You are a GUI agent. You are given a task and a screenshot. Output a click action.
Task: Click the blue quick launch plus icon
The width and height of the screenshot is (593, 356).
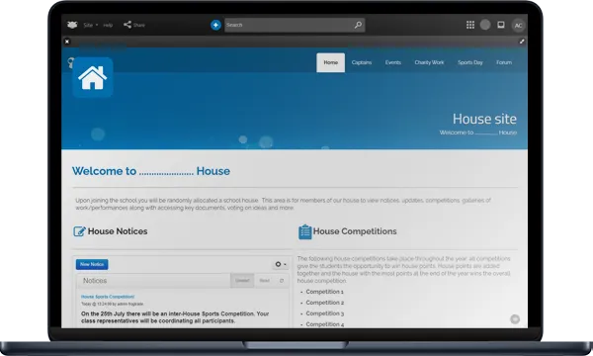215,25
